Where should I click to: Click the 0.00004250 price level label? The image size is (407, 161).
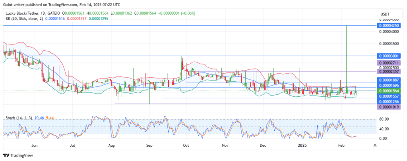[388, 26]
